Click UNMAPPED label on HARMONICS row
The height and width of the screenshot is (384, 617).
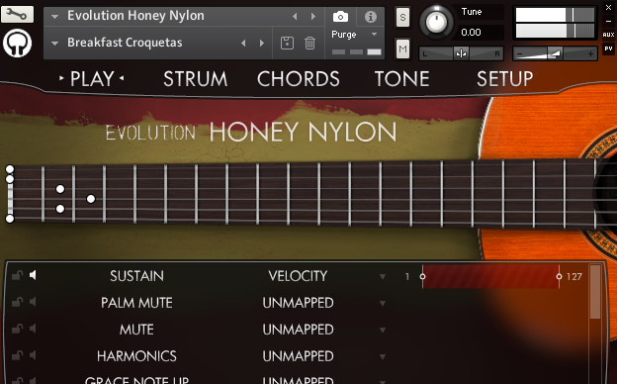(298, 356)
